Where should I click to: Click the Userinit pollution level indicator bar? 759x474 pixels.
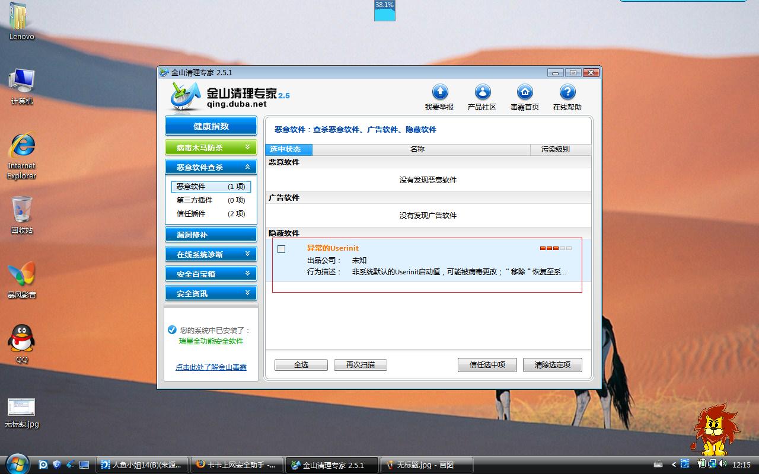coord(556,248)
